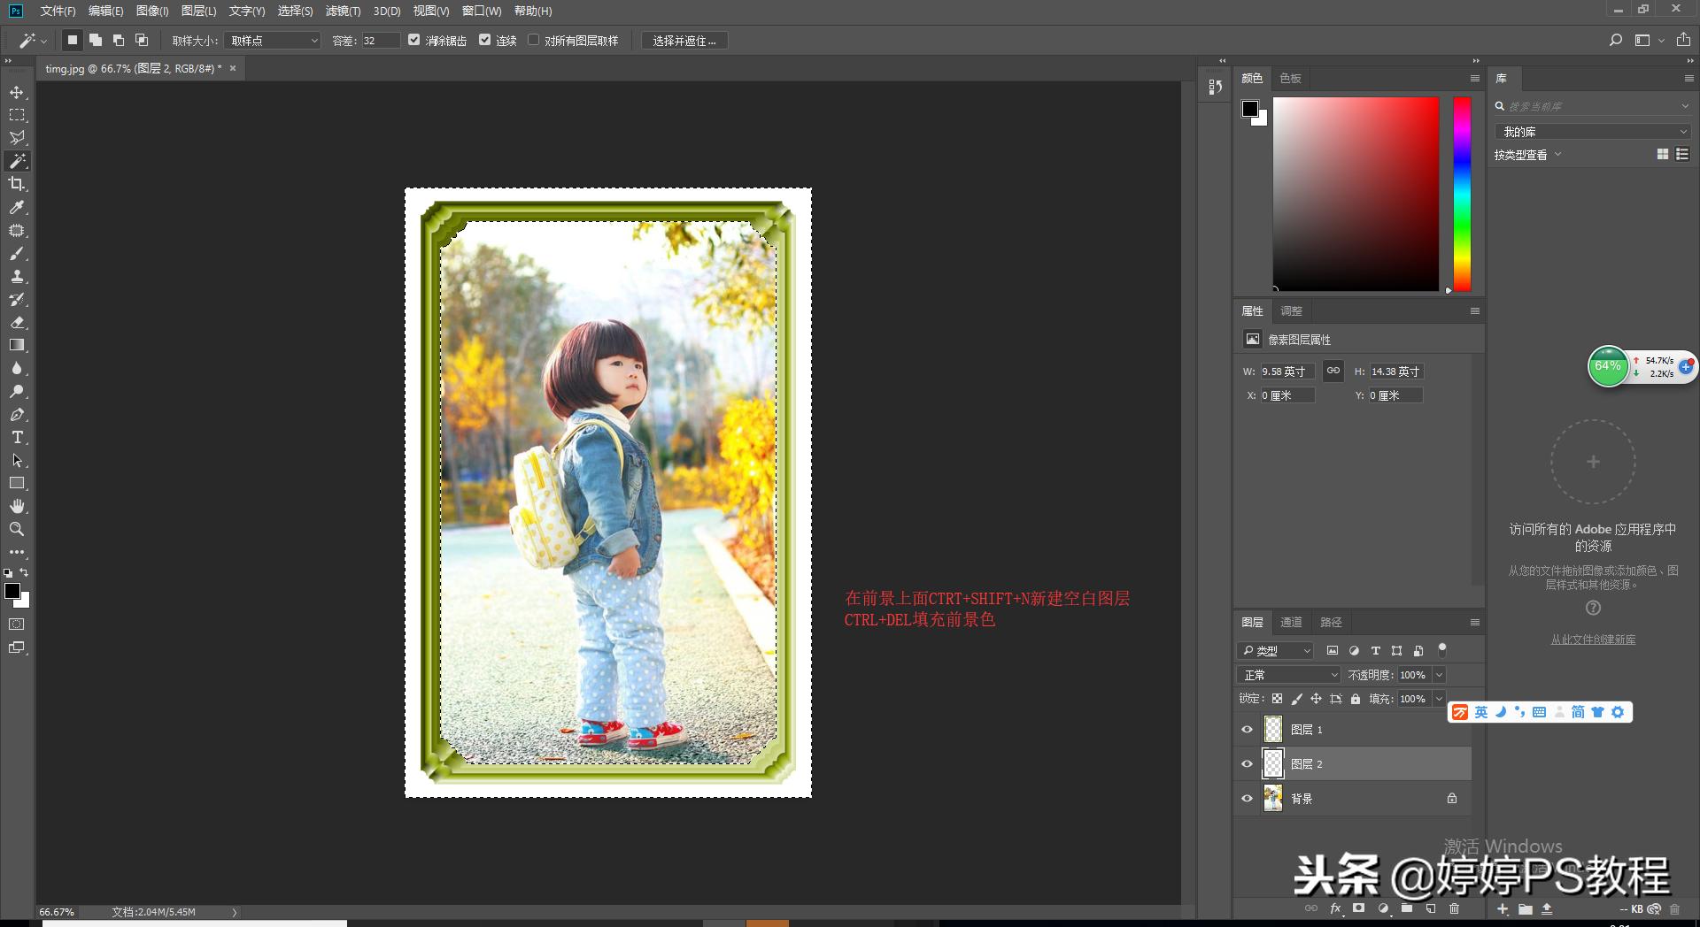This screenshot has height=927, width=1700.
Task: Select the Zoom tool
Action: [17, 529]
